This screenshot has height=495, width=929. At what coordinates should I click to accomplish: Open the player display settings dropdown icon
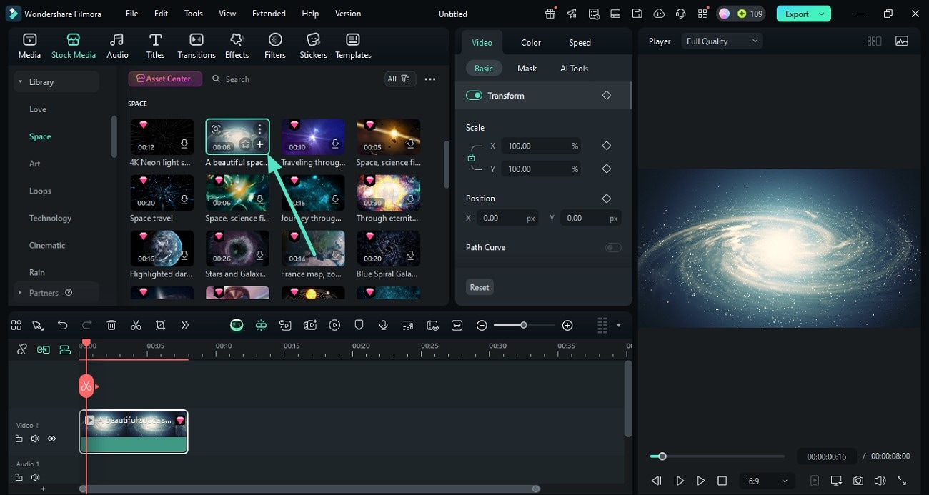[x=836, y=481]
